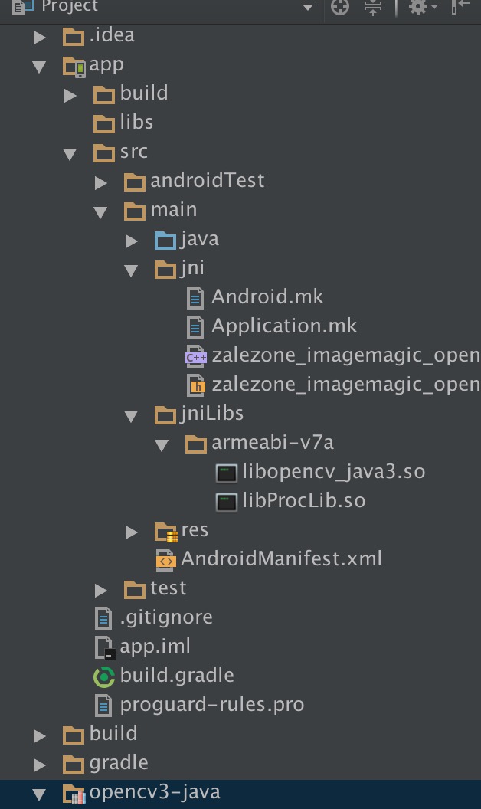Expand the res folder

pos(132,532)
